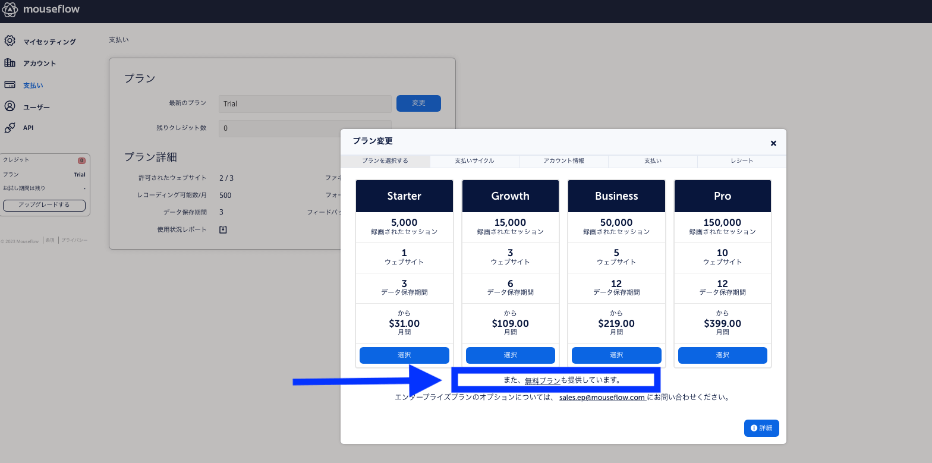This screenshot has width=932, height=463.
Task: Choose 選択 under the Business plan
Action: tap(616, 355)
